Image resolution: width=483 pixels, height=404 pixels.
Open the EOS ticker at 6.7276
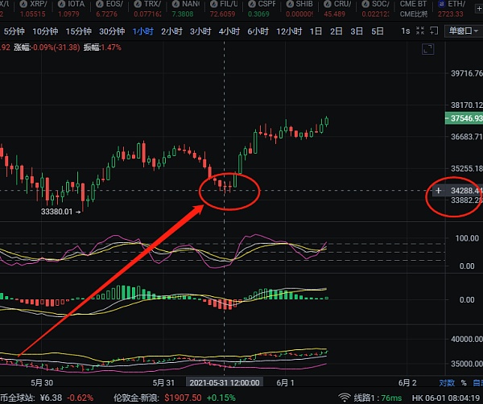click(109, 9)
